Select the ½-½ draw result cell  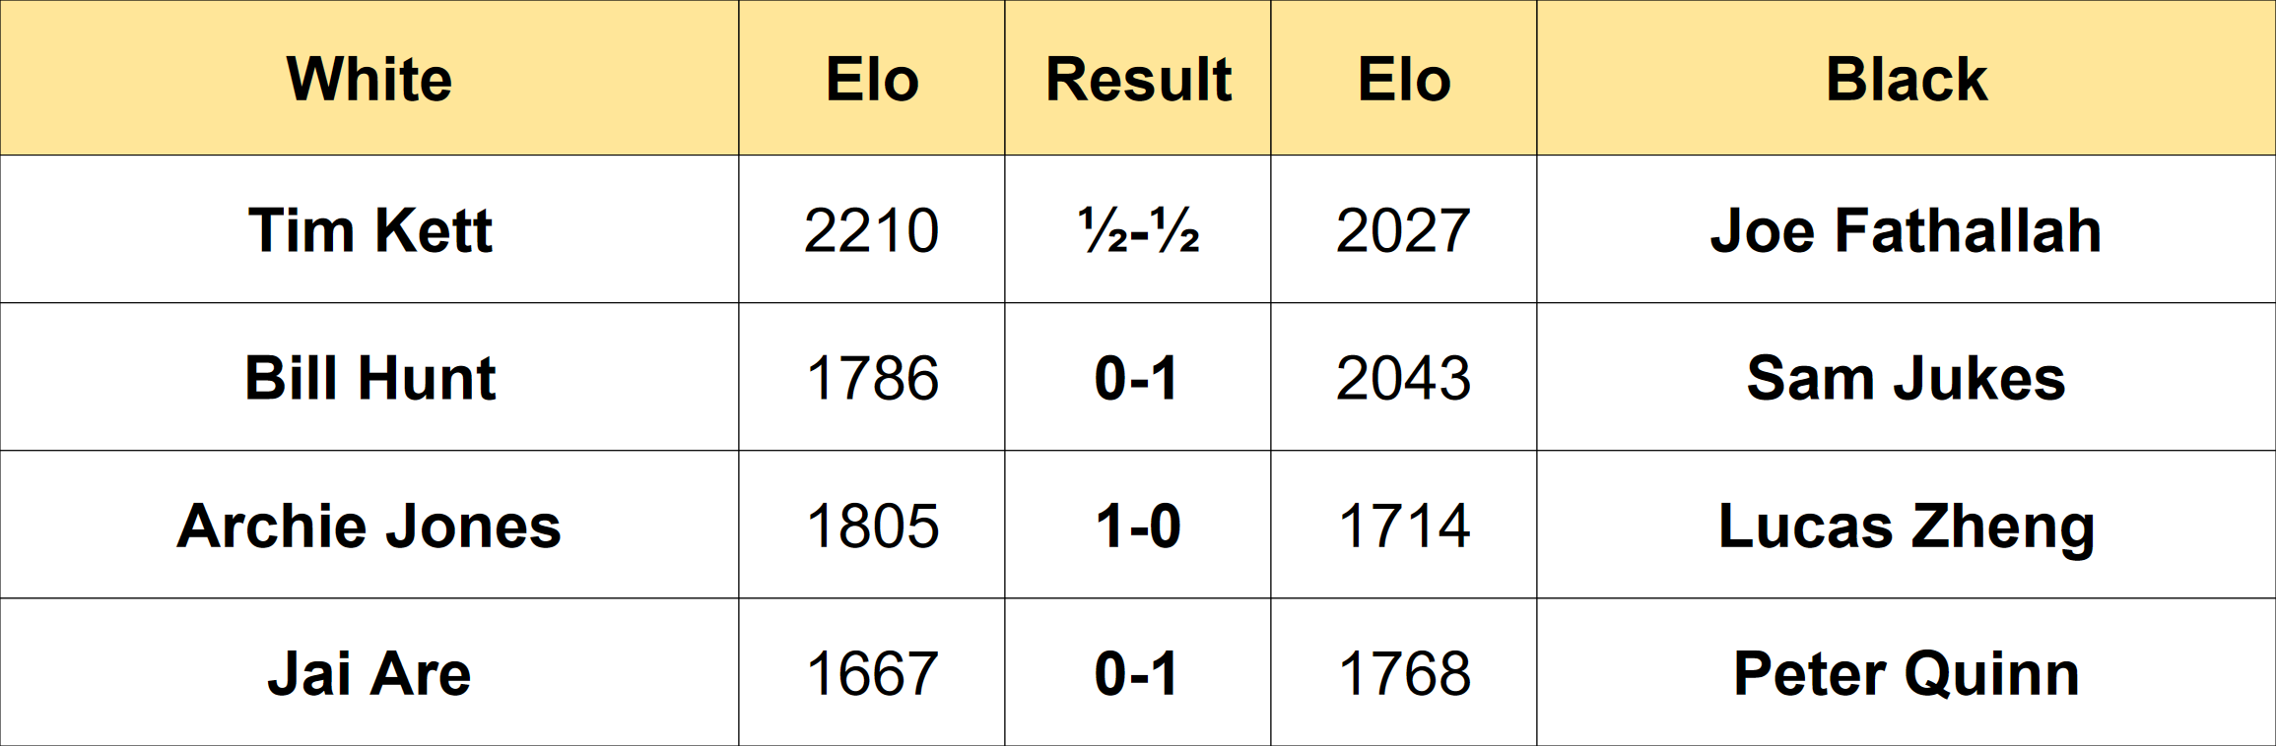tap(1138, 229)
